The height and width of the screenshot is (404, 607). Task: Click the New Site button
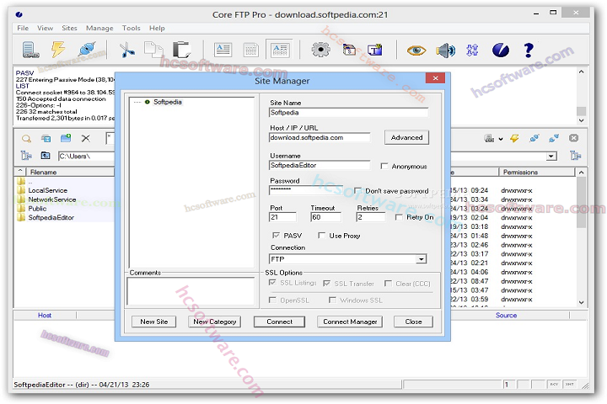pyautogui.click(x=154, y=322)
